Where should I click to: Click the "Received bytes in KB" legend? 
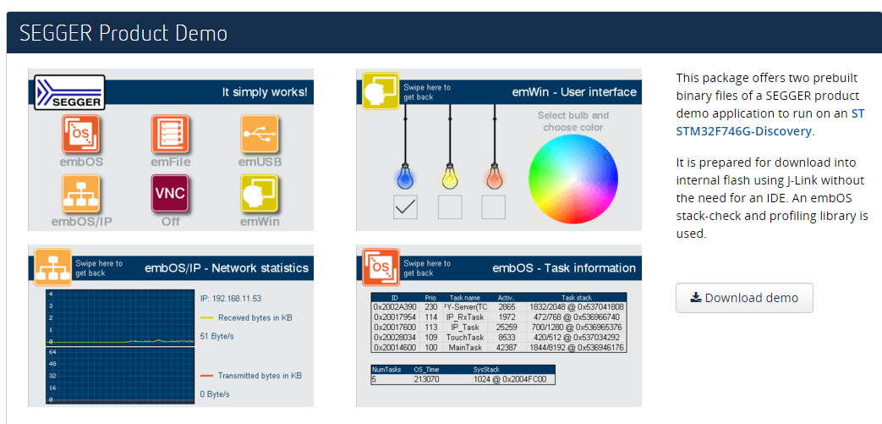click(255, 317)
